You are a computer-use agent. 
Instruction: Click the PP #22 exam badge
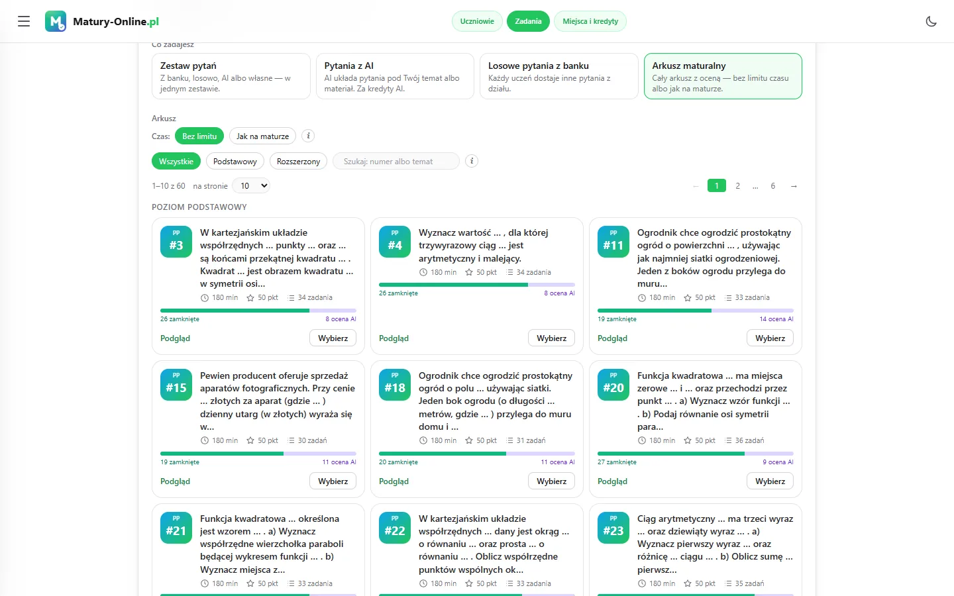(395, 528)
